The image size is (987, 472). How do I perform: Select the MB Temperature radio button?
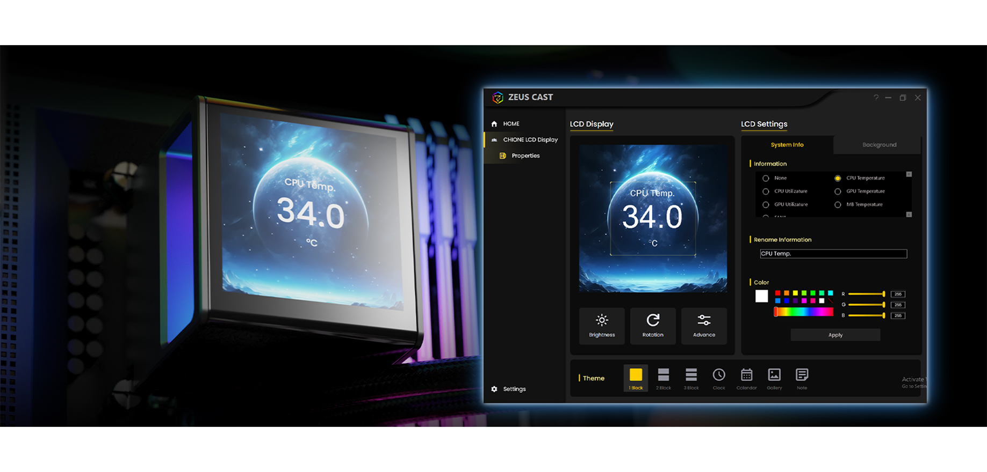click(x=838, y=205)
